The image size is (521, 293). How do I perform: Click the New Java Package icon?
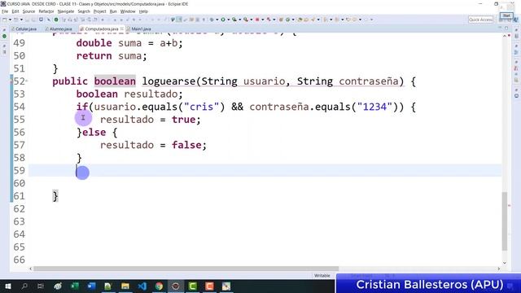[x=281, y=20]
